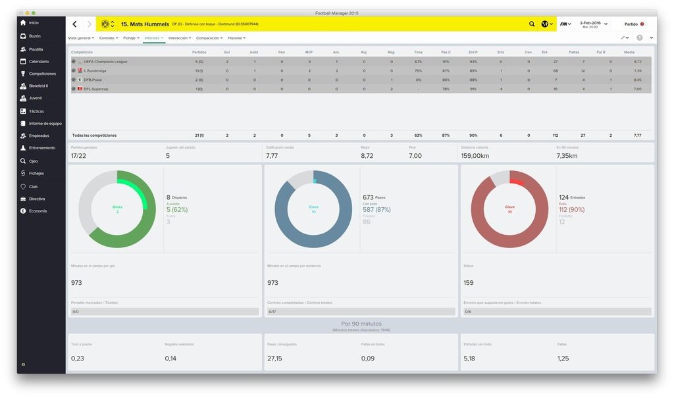
Task: Open the 1. Bundesliga row name
Action: click(x=95, y=70)
